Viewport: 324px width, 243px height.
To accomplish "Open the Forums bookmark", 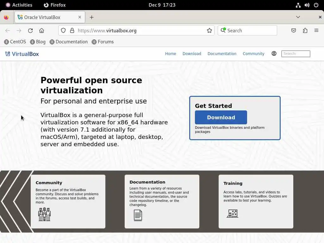I will 103,42.
